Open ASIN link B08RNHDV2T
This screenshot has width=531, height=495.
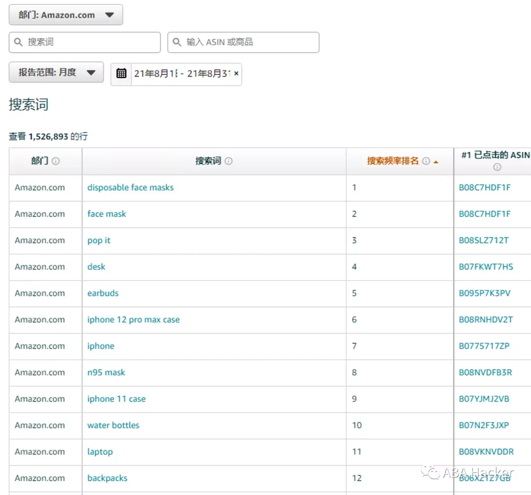click(x=486, y=320)
